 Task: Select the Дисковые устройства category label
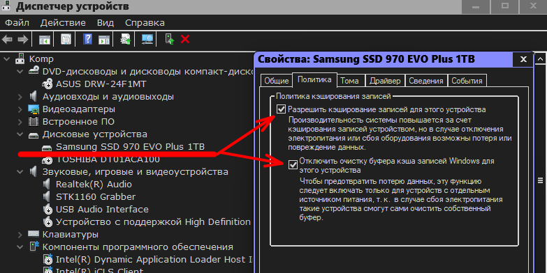[94, 134]
